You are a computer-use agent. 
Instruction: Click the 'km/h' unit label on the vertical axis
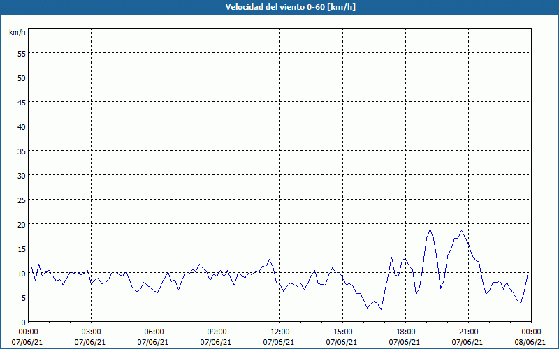17,32
